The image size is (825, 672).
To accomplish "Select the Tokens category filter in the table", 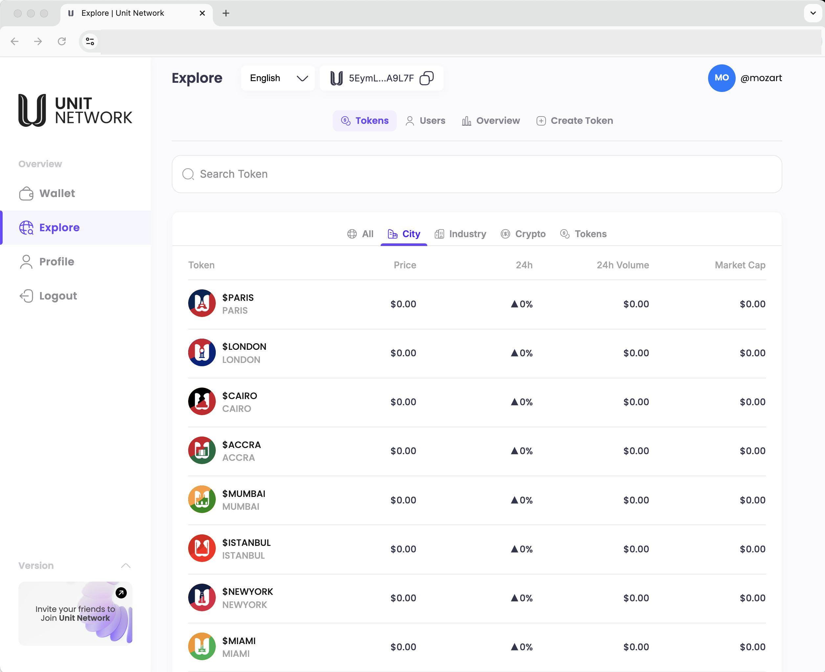I will click(x=584, y=234).
